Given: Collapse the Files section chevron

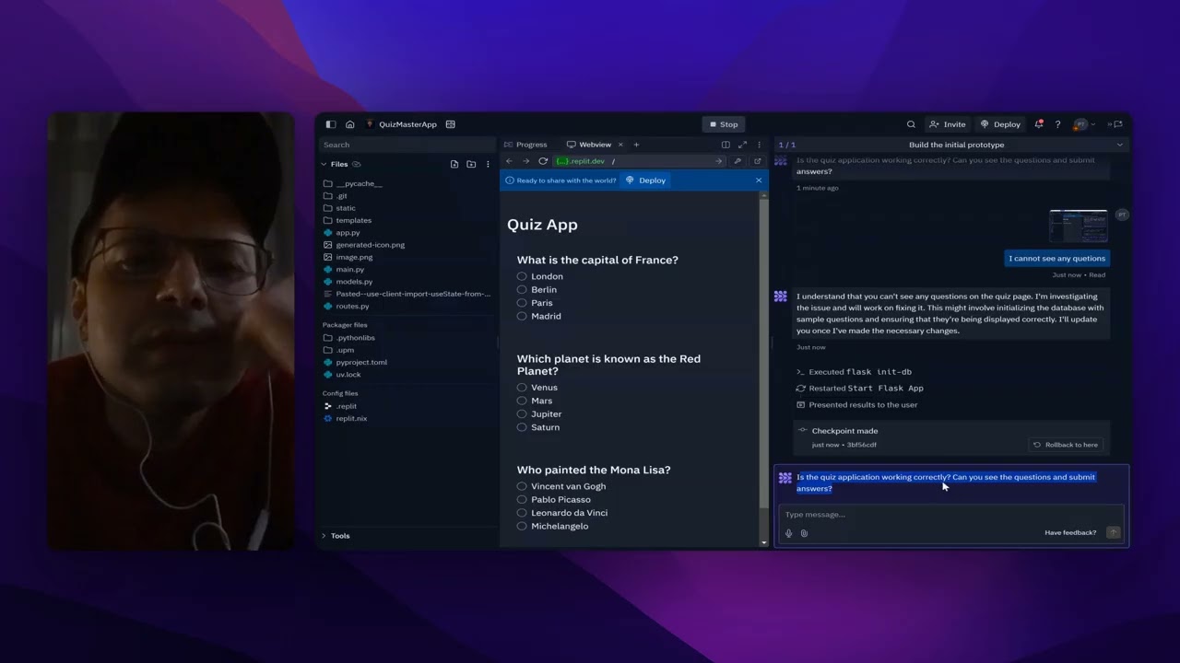Looking at the screenshot, I should click(x=324, y=164).
